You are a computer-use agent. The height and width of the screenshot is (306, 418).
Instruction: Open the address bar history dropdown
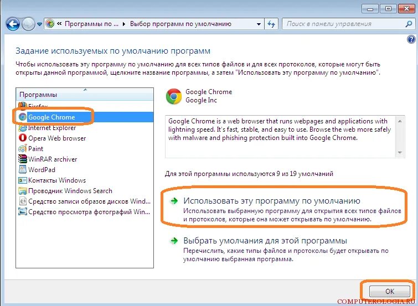(x=259, y=24)
